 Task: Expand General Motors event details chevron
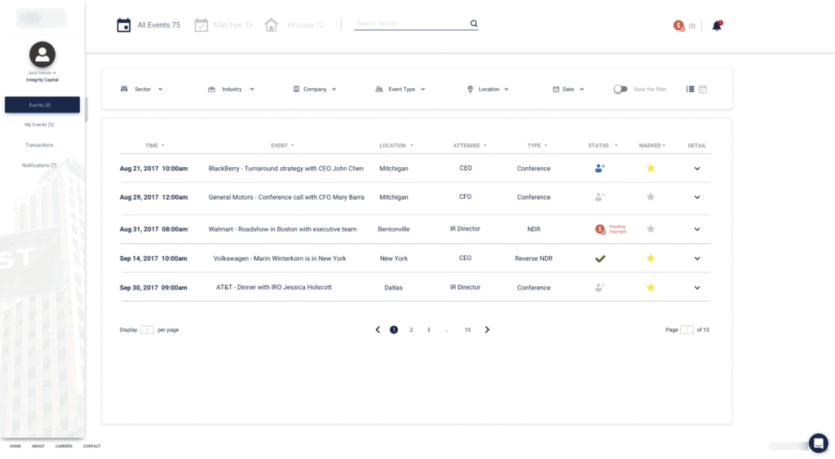697,197
